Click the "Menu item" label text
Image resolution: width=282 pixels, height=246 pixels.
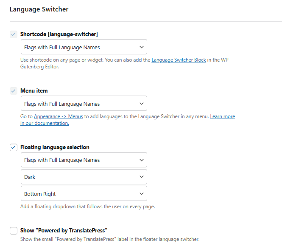coord(34,91)
